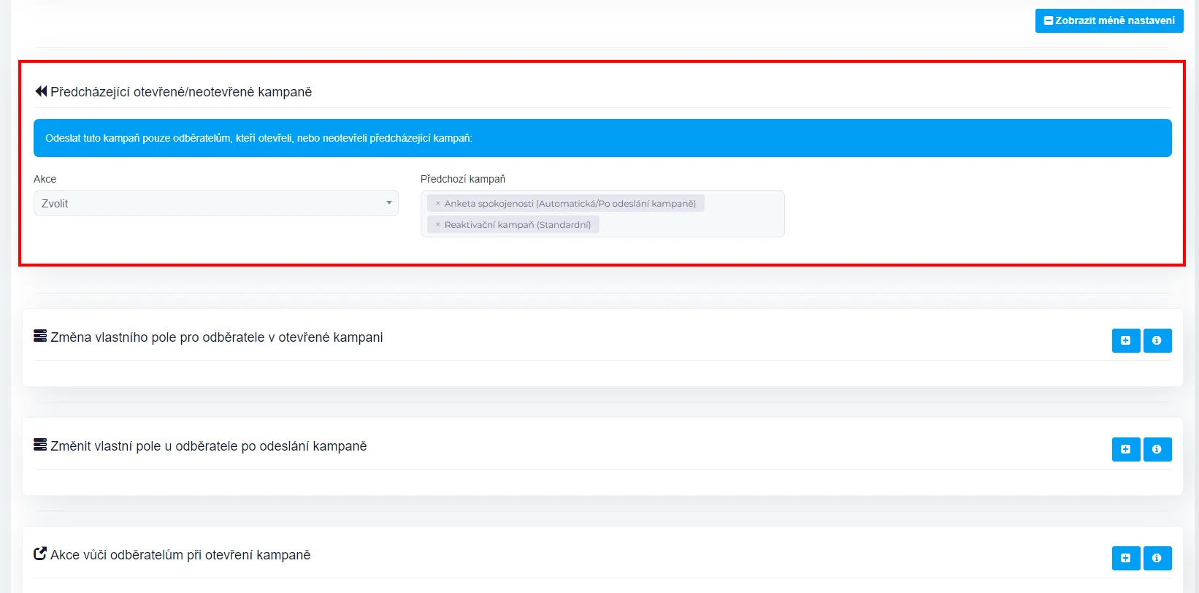Screen dimensions: 1199x593
Task: Open info for 'Změnit vlastní pole u odběratele'
Action: 1157,449
